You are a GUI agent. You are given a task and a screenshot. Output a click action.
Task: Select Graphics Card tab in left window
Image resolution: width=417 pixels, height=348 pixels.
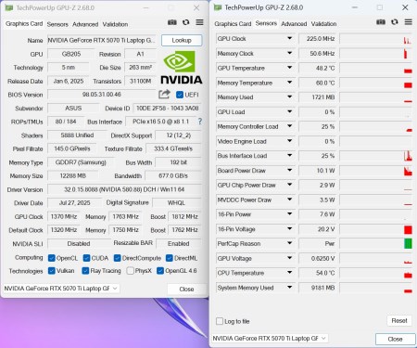pos(24,24)
